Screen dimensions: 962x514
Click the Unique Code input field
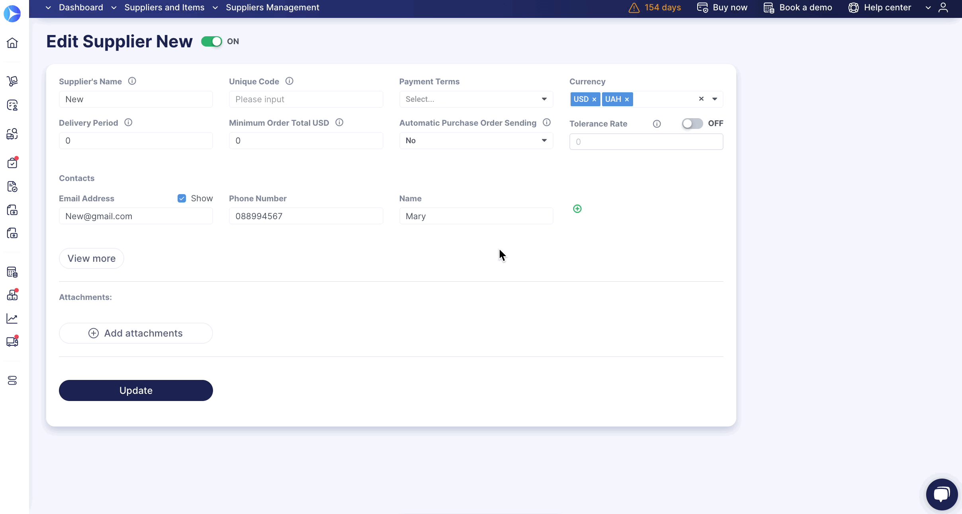(x=305, y=99)
